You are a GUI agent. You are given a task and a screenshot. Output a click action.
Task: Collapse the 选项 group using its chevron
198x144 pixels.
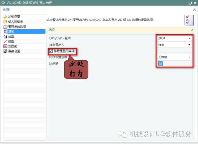(x=192, y=30)
